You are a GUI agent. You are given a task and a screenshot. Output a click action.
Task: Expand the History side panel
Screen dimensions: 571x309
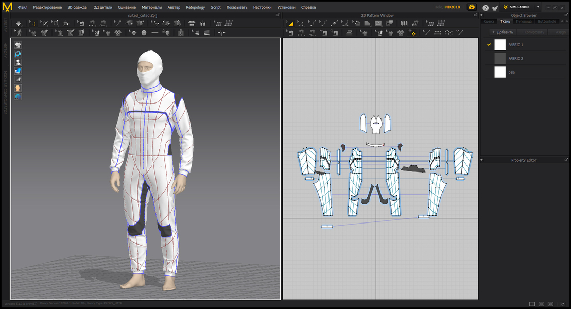pyautogui.click(x=5, y=49)
